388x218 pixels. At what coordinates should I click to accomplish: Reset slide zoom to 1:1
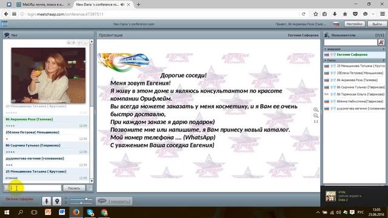click(316, 122)
